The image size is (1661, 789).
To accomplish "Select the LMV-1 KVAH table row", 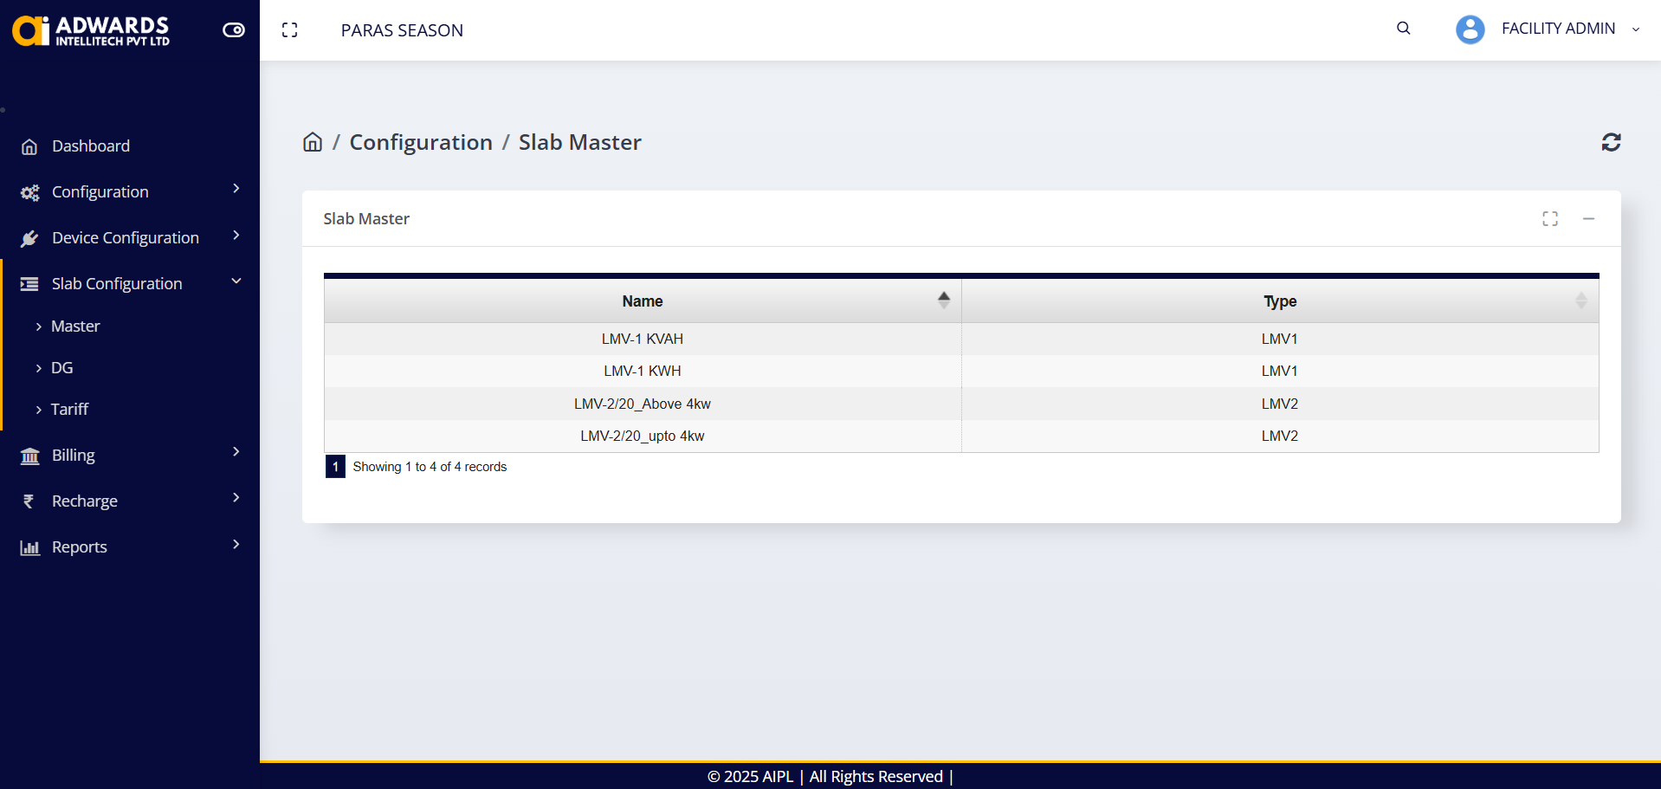I will 643,339.
